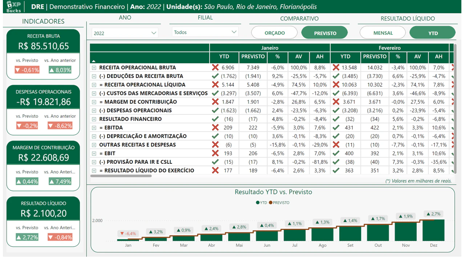Image resolution: width=465 pixels, height=261 pixels.
Task: Toggle the ORÇADO comparative option
Action: [275, 33]
